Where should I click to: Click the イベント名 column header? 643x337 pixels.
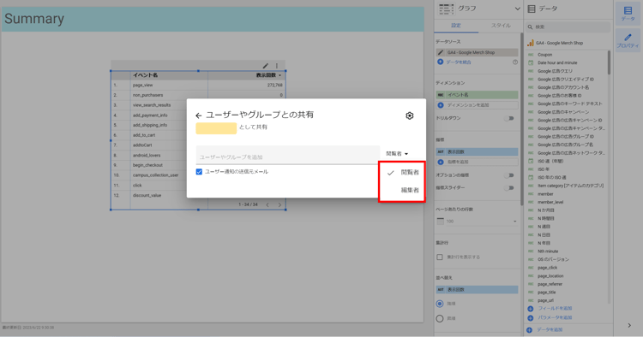tap(145, 75)
